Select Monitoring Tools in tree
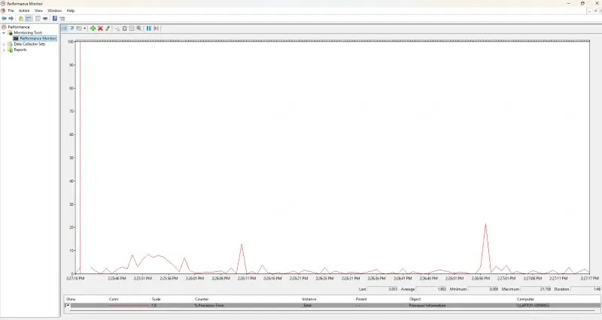This screenshot has width=602, height=320. [x=28, y=33]
